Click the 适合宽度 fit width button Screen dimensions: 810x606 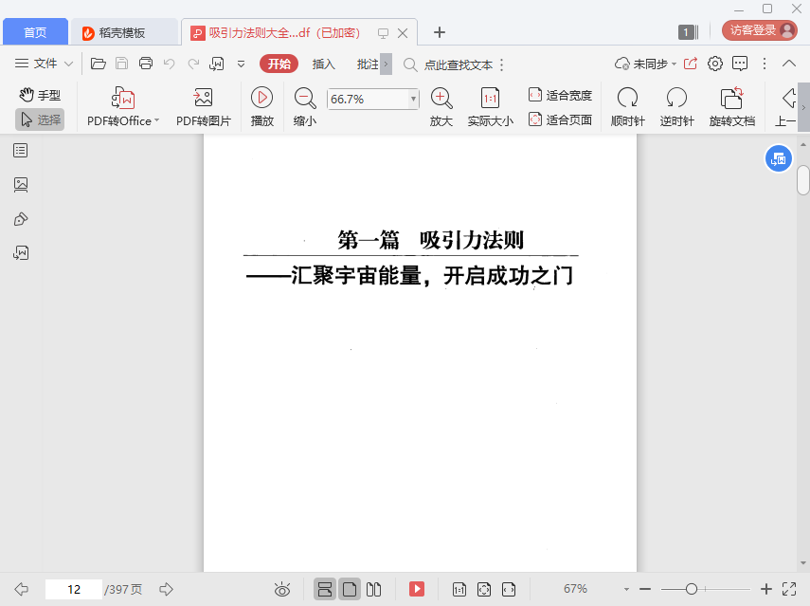(560, 95)
